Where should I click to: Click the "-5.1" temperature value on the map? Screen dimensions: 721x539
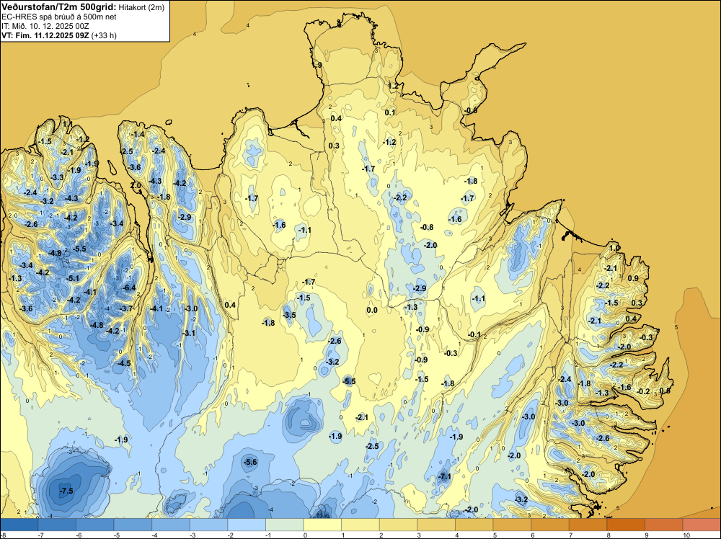pyautogui.click(x=73, y=278)
